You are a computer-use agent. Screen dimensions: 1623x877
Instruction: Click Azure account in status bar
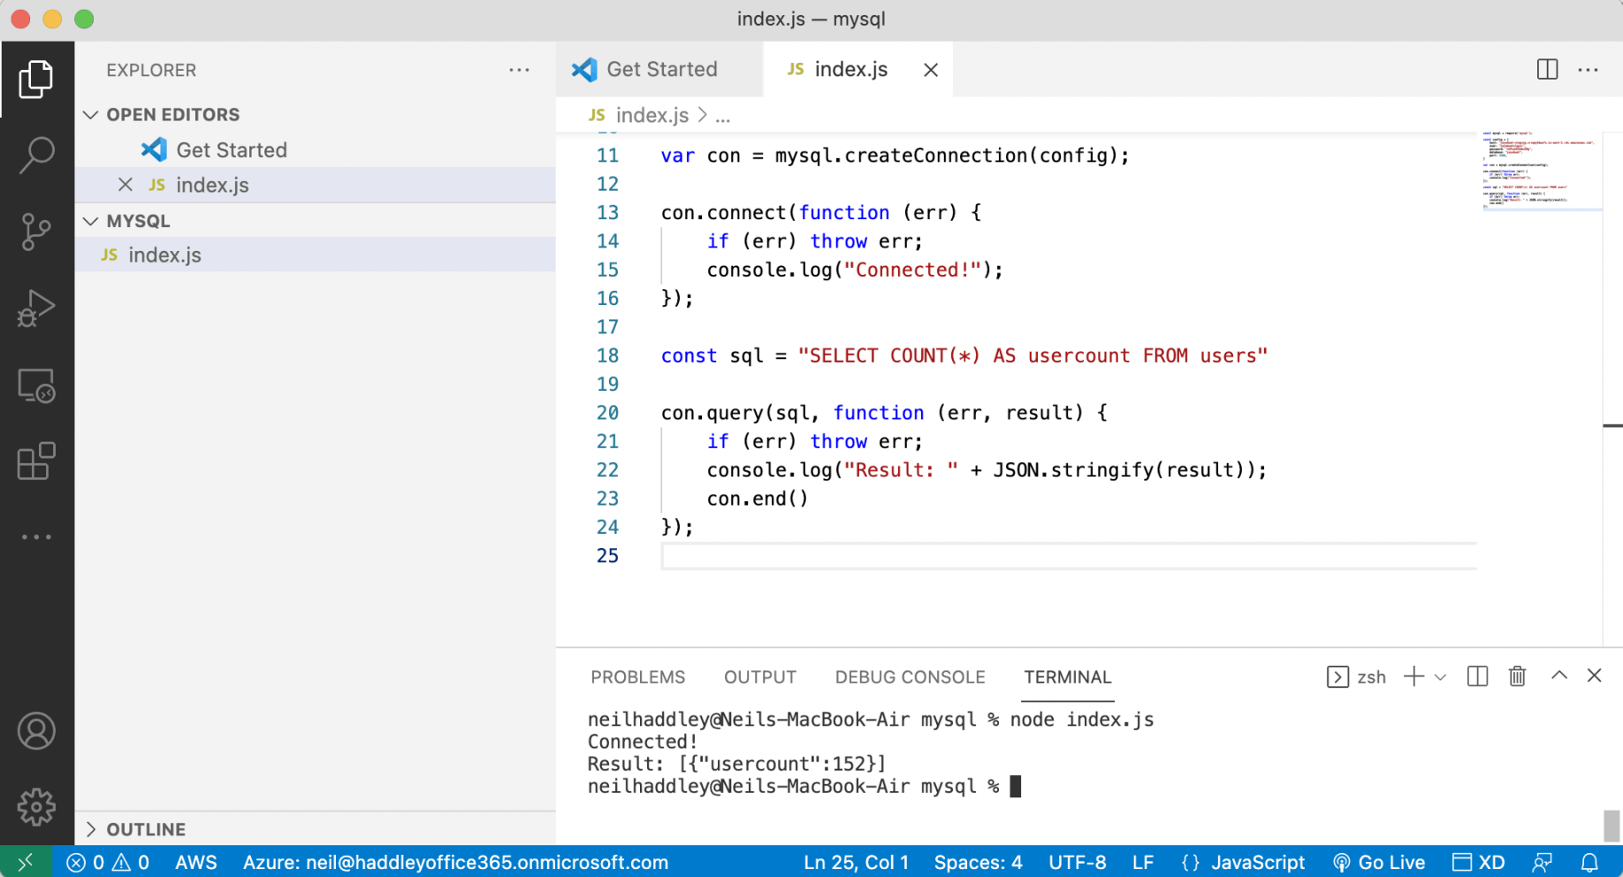click(455, 862)
